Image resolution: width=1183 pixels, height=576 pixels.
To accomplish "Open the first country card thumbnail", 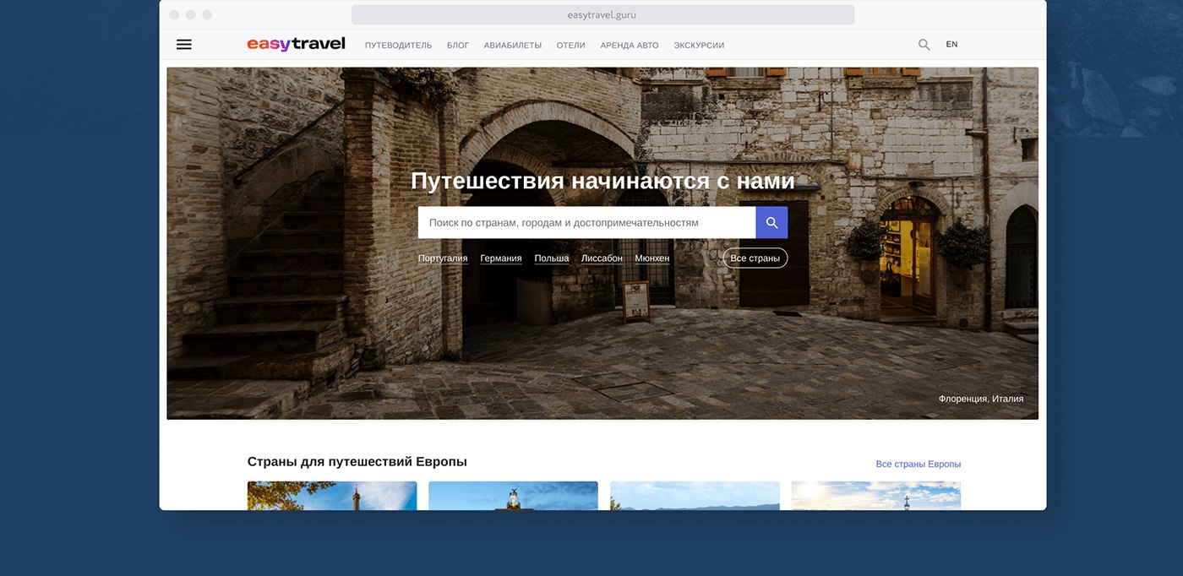I will pyautogui.click(x=332, y=496).
